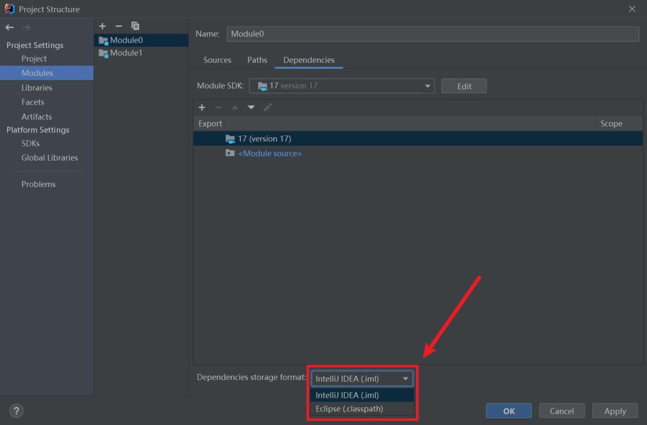Viewport: 647px width, 425px height.
Task: Select the <Module source> row
Action: 418,153
